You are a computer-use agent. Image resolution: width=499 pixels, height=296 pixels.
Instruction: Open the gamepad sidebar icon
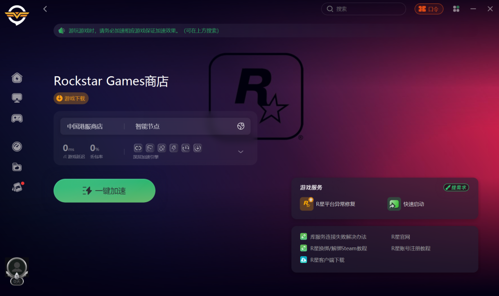pyautogui.click(x=17, y=118)
